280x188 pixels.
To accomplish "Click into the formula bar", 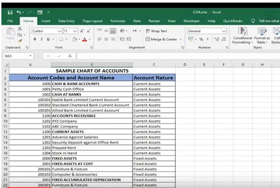I will tap(178, 56).
